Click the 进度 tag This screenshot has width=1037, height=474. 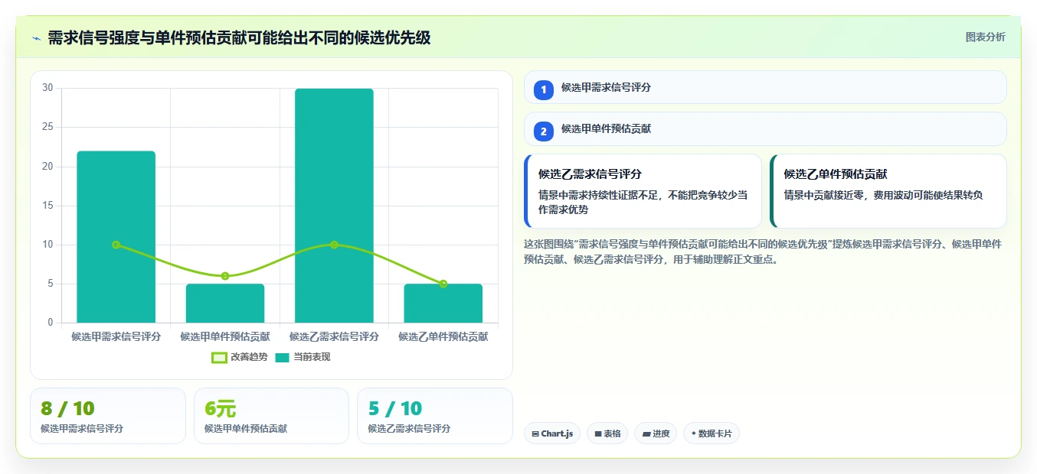656,433
